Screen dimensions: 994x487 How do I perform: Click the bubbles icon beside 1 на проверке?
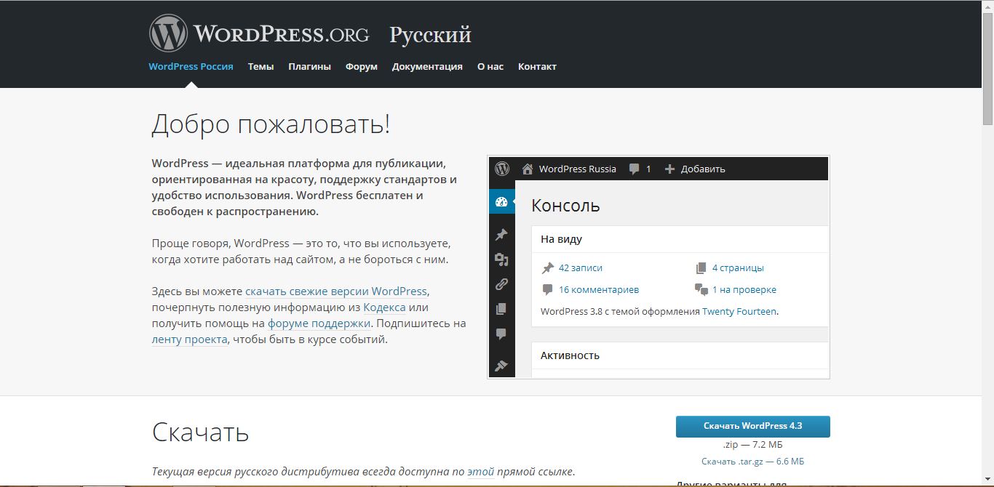pos(701,290)
